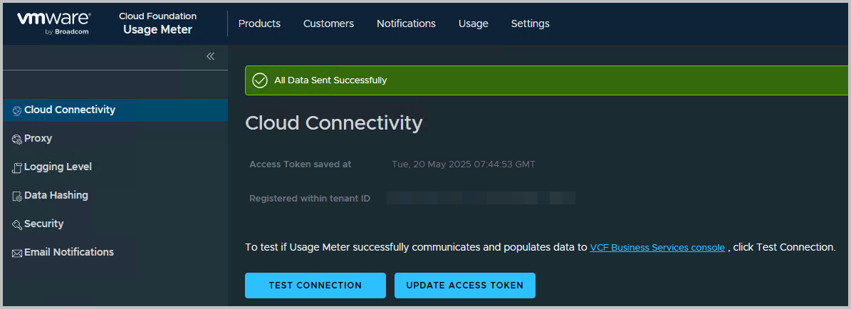Click the Security key icon
Viewport: 851px width, 309px height.
[17, 224]
